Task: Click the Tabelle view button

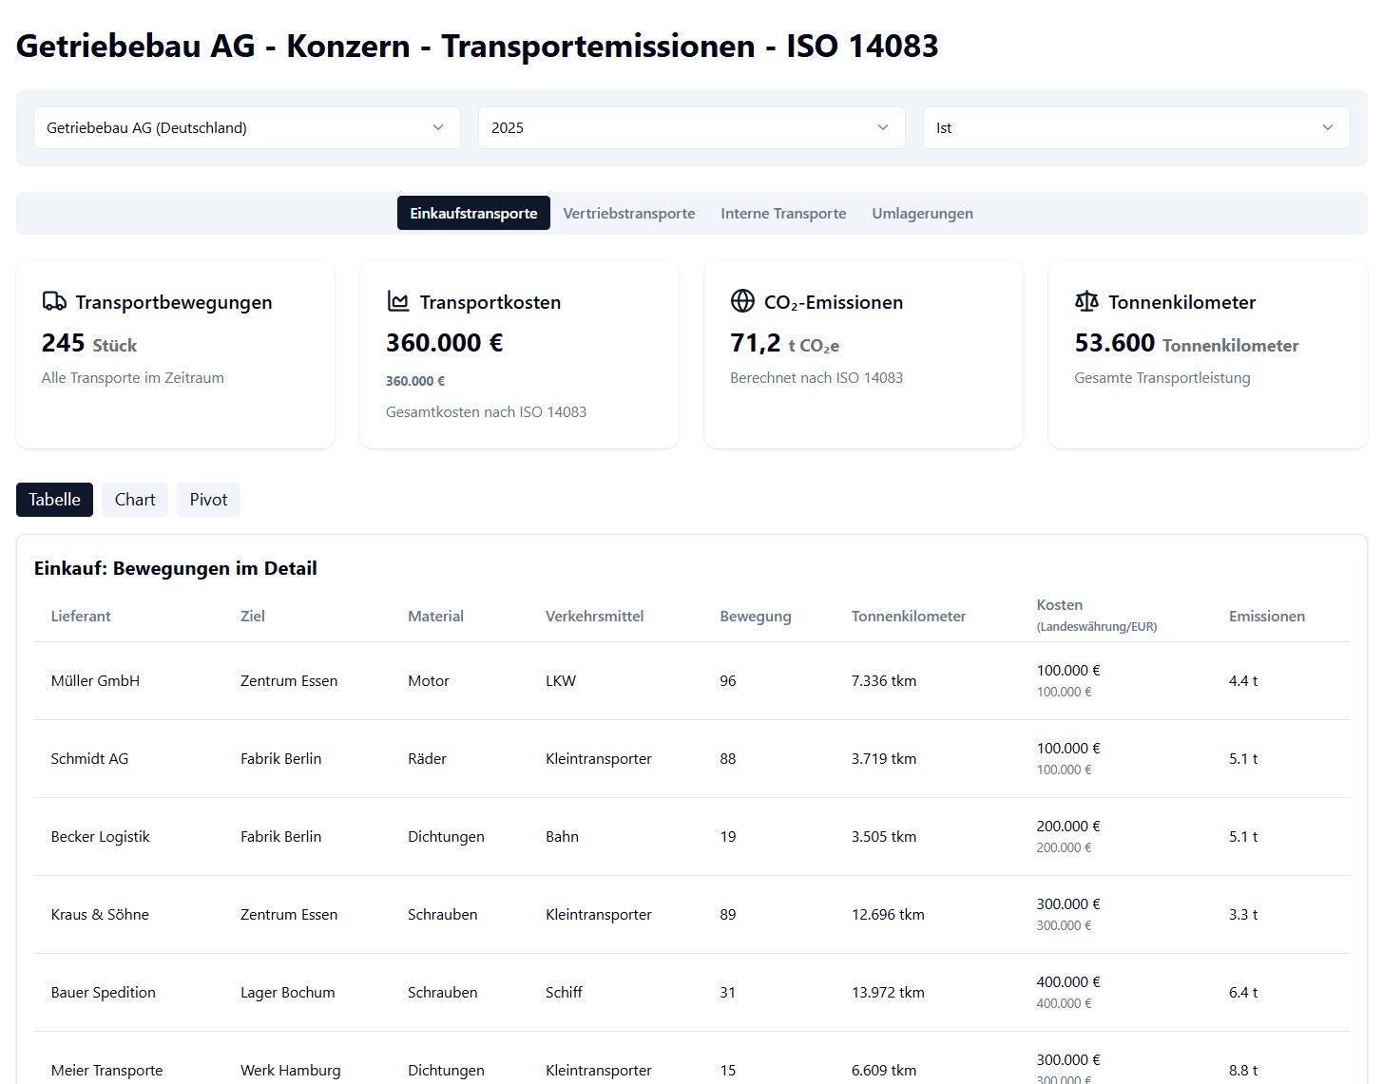Action: pyautogui.click(x=54, y=500)
